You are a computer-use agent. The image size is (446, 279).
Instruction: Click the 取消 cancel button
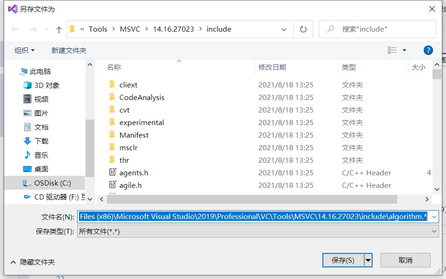405,260
